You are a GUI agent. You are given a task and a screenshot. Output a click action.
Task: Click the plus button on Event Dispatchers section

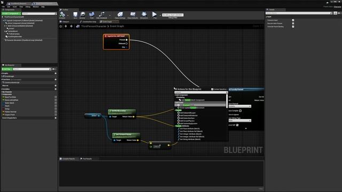coord(56,118)
